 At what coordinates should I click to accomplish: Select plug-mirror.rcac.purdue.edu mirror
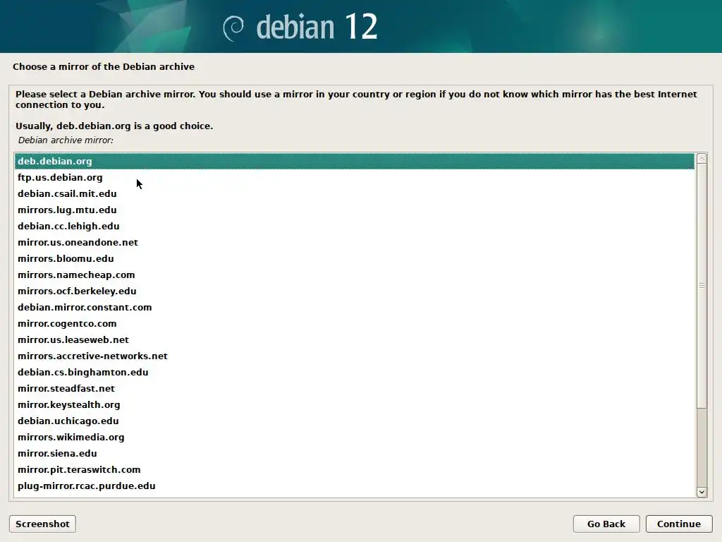[354, 486]
